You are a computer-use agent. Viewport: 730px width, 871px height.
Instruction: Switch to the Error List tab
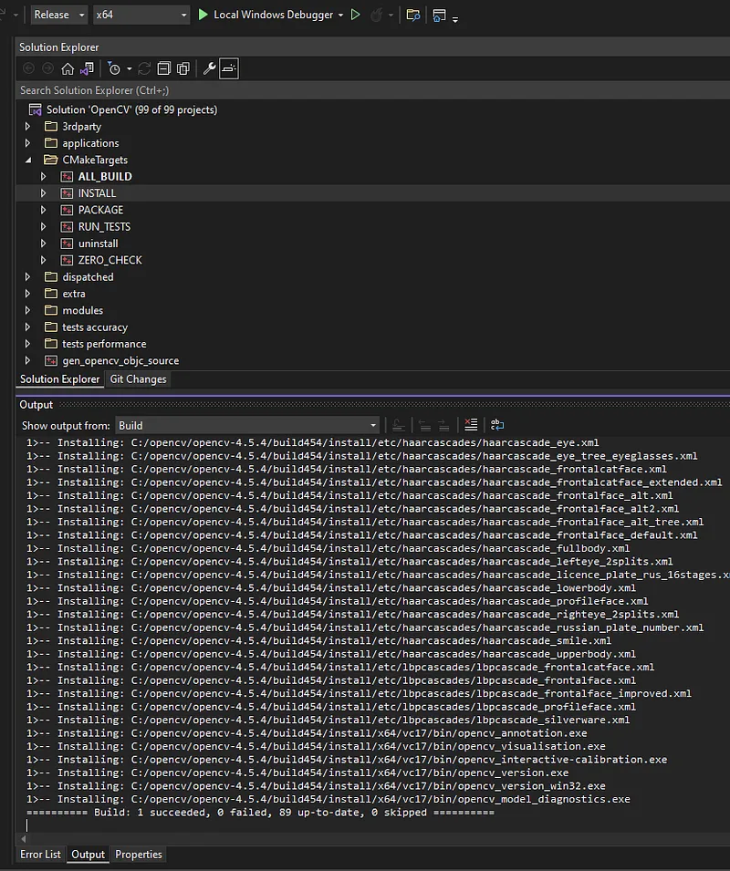click(40, 855)
